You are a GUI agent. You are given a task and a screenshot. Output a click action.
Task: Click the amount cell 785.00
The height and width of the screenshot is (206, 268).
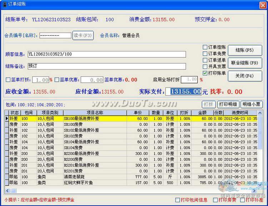pyautogui.click(x=202, y=182)
